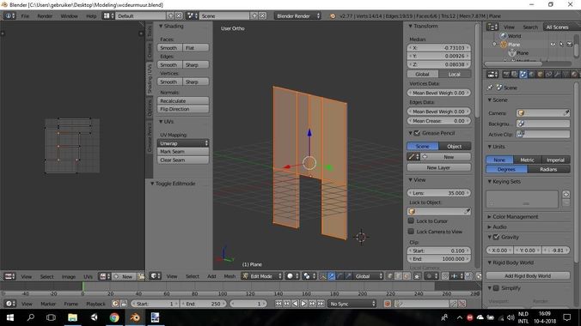The image size is (581, 326).
Task: Open File Explorer from the taskbar
Action: tap(72, 317)
